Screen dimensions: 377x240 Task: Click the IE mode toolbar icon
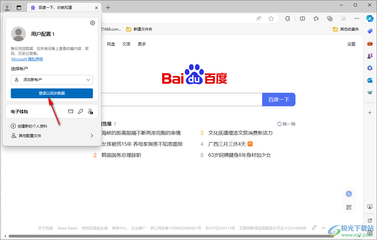point(343,18)
